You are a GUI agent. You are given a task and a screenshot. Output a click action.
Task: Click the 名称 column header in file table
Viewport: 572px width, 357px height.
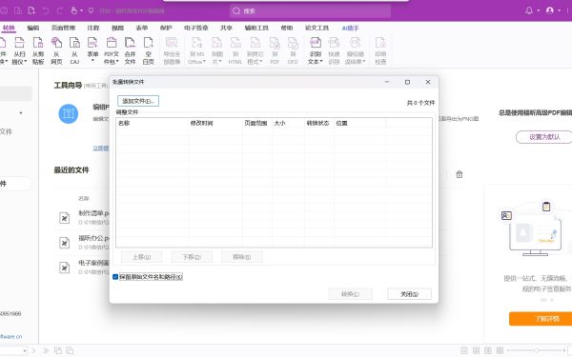pyautogui.click(x=152, y=123)
